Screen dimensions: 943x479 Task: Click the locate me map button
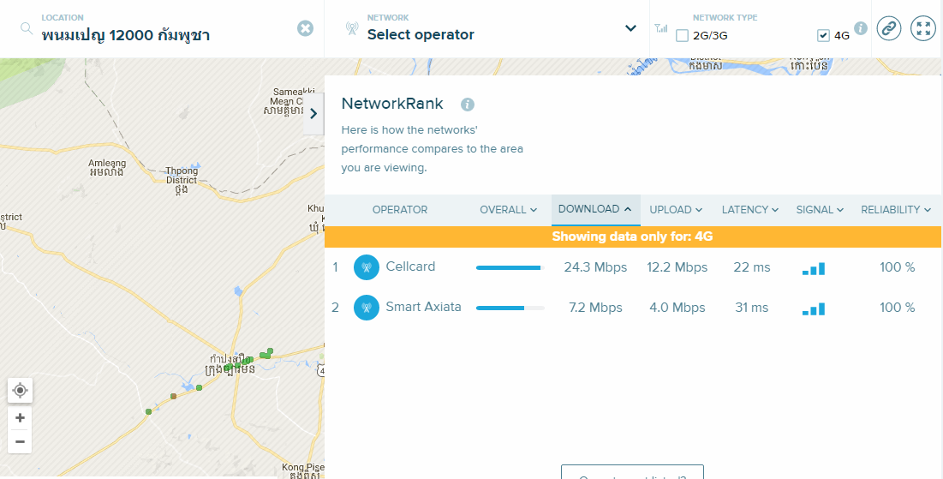21,390
